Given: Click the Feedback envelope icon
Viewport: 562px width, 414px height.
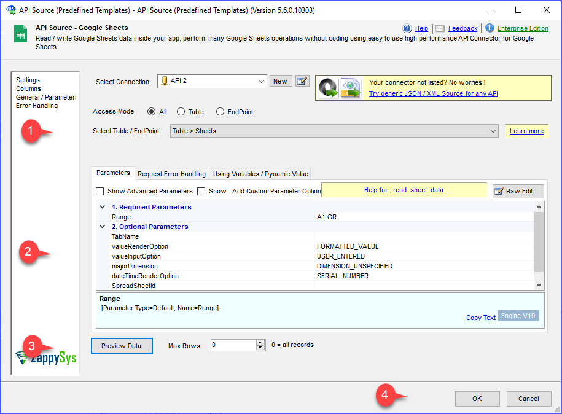Looking at the screenshot, I should (440, 28).
